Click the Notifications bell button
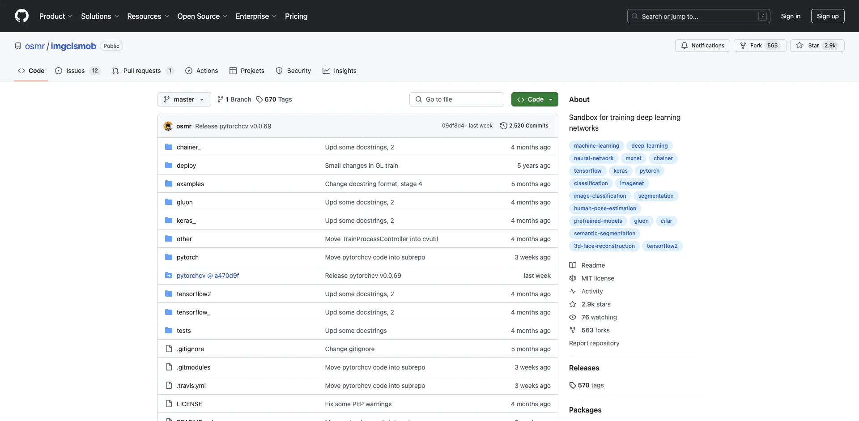The image size is (859, 421). (x=702, y=46)
